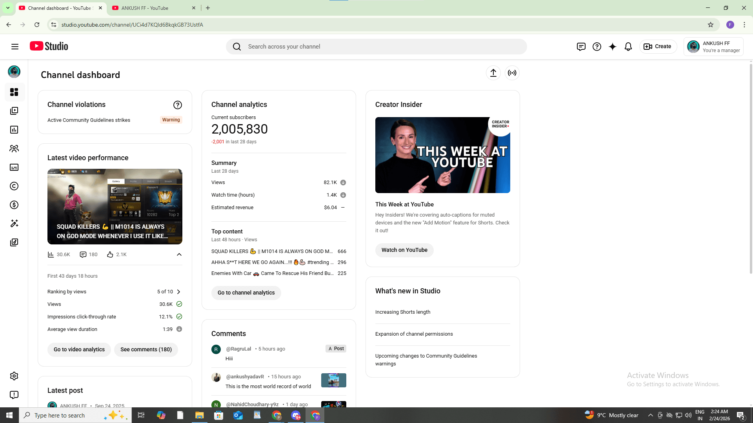Click the channel avatar in sidebar
The width and height of the screenshot is (753, 423).
pos(14,72)
